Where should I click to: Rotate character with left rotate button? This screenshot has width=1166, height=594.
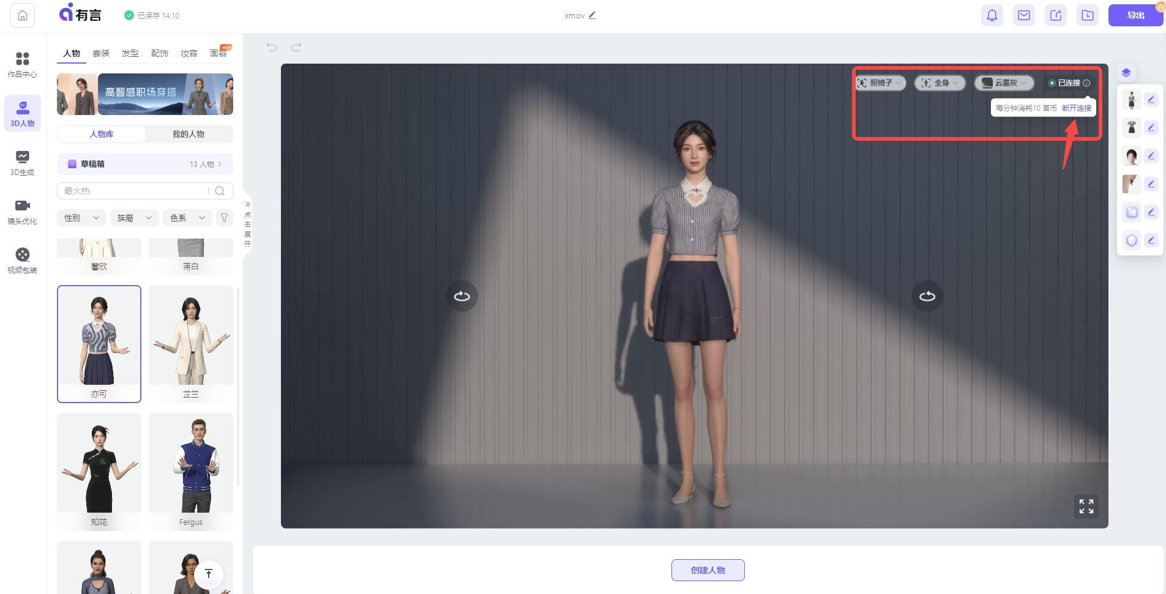click(x=462, y=296)
